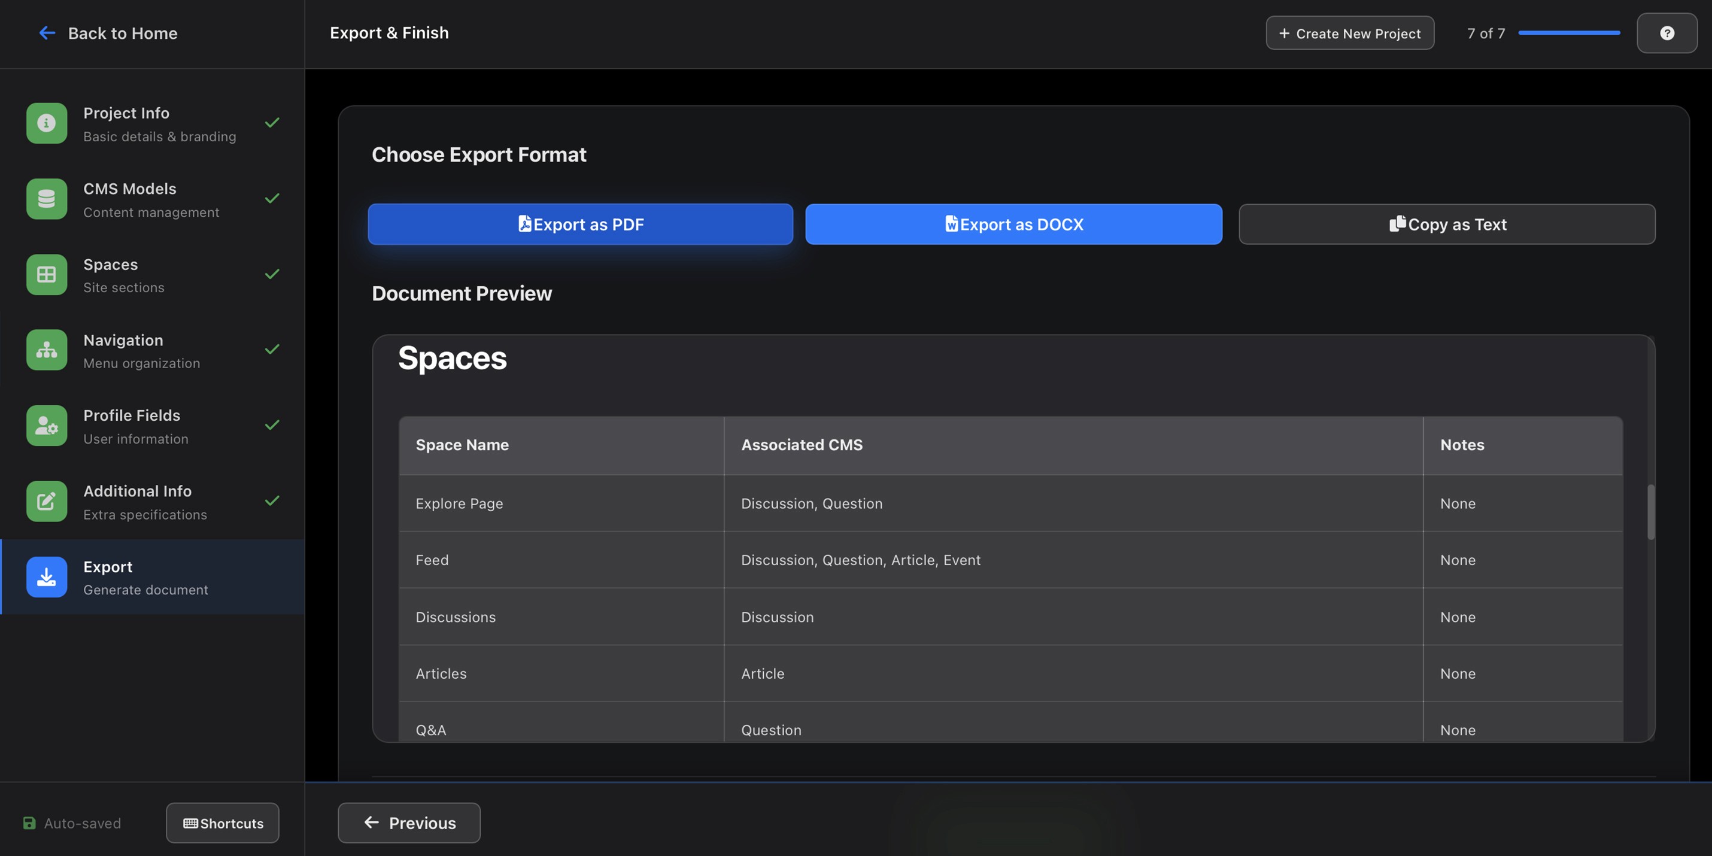1712x856 pixels.
Task: Click the Space Name column header
Action: 561,445
